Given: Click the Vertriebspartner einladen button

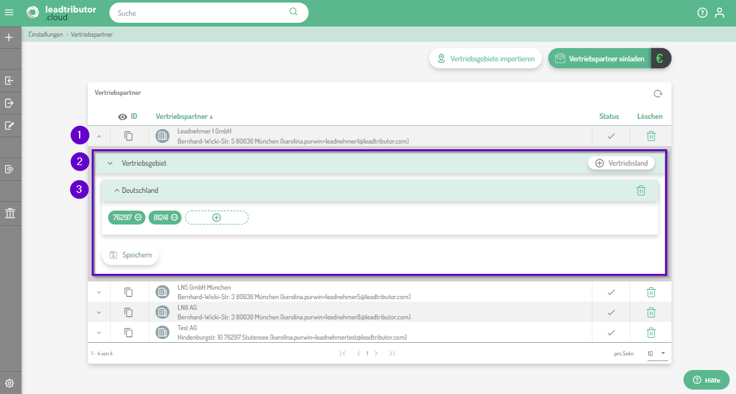Looking at the screenshot, I should [x=599, y=59].
